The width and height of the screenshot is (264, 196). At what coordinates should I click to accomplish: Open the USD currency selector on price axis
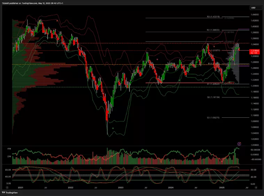(x=253, y=8)
